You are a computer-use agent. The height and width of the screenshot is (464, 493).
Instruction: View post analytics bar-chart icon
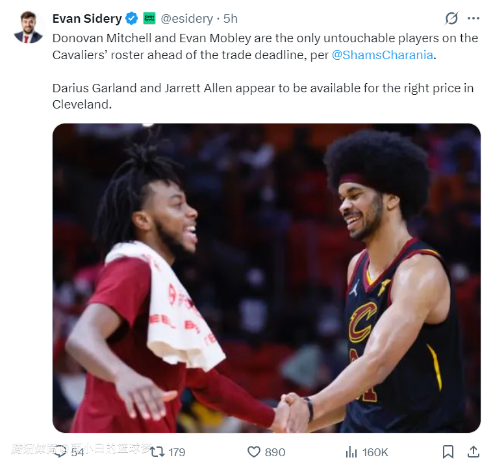tap(351, 452)
